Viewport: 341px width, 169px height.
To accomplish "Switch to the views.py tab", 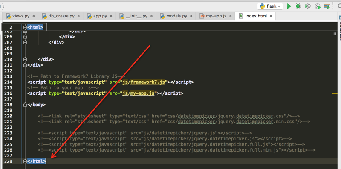I will click(x=21, y=16).
